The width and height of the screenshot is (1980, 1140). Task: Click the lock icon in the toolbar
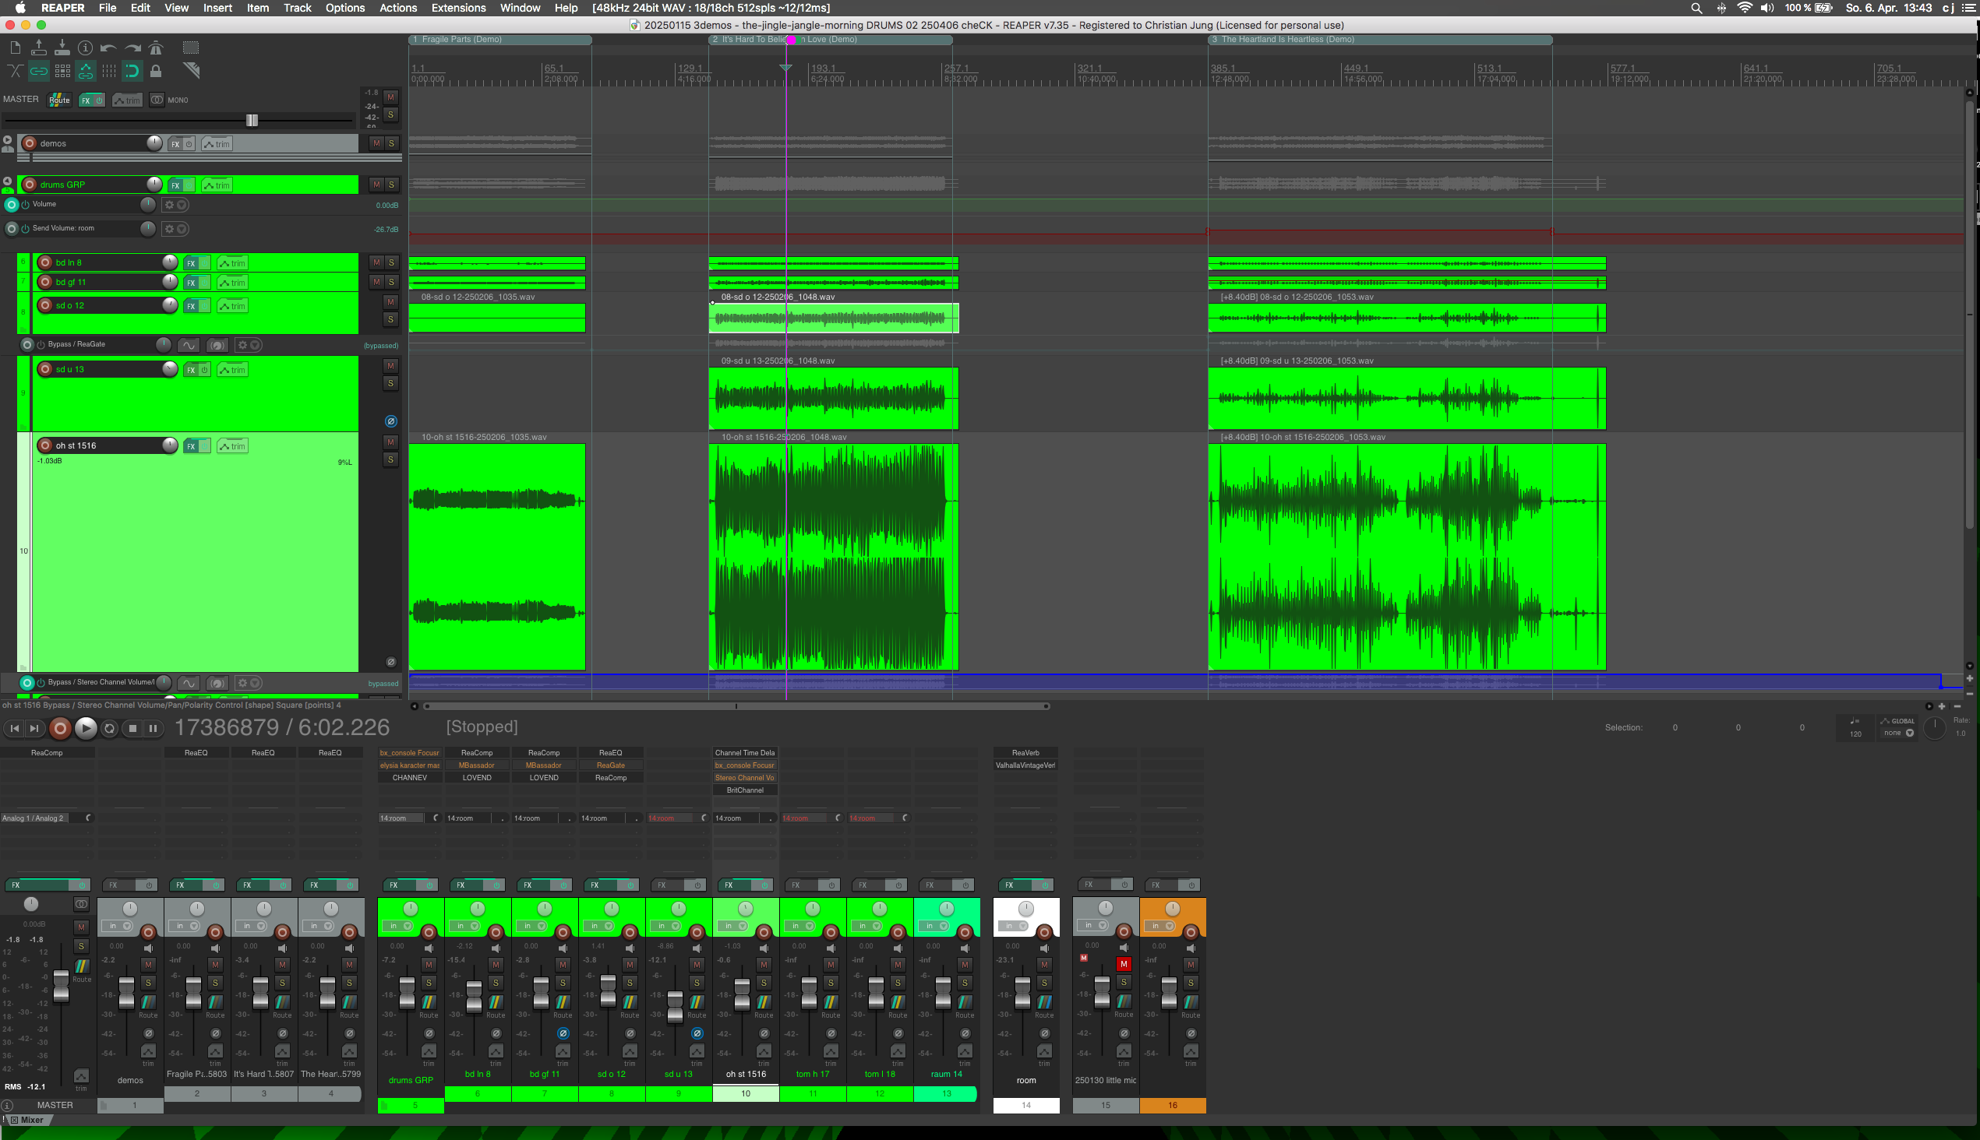156,72
